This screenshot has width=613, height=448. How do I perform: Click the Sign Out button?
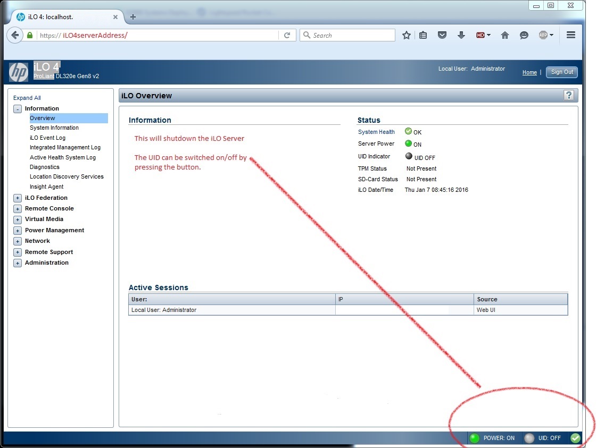coord(562,72)
